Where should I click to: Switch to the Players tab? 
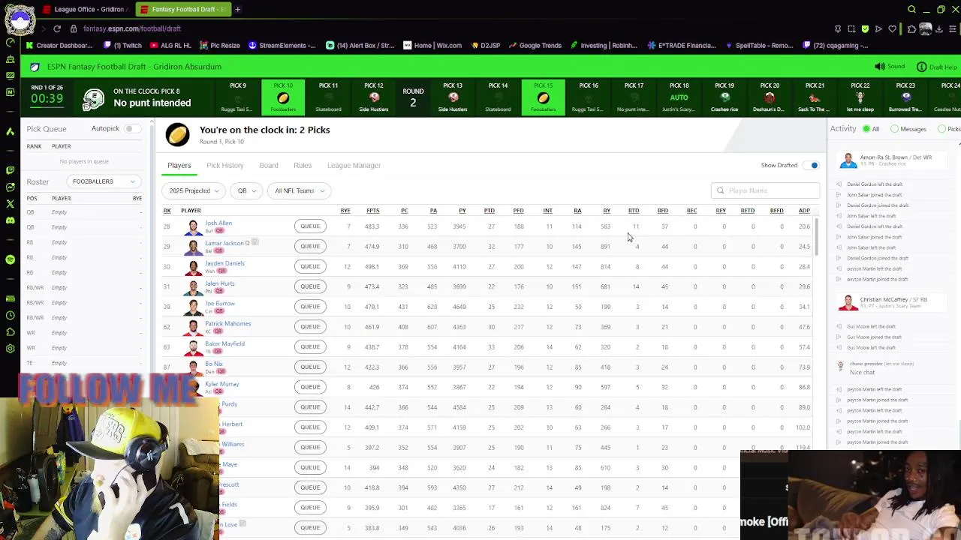[x=179, y=165]
